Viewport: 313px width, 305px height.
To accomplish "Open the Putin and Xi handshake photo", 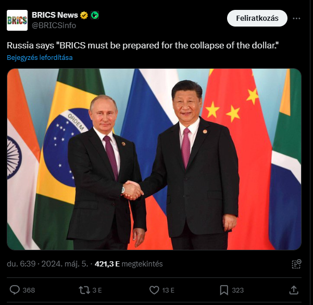I will tap(154, 159).
